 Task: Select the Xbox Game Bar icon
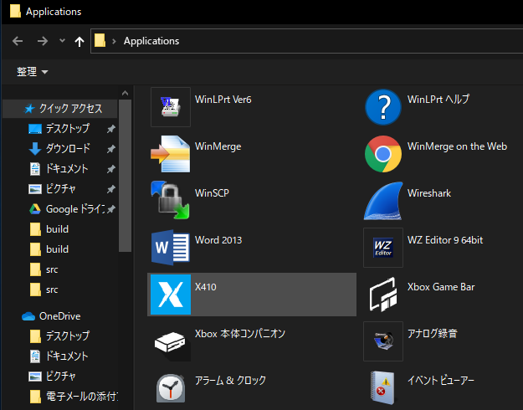click(383, 295)
